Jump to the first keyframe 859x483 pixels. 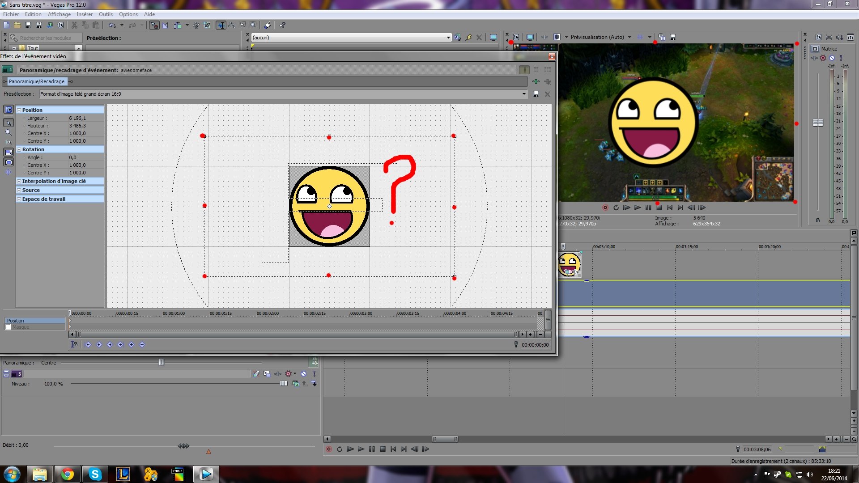88,344
